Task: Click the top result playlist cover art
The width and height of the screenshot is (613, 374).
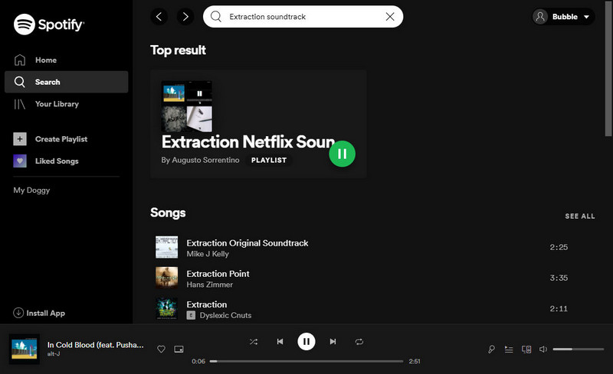Action: 187,106
